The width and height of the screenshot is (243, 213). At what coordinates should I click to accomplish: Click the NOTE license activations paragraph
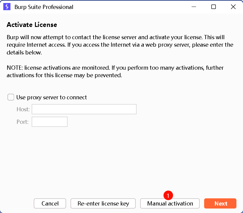point(115,71)
